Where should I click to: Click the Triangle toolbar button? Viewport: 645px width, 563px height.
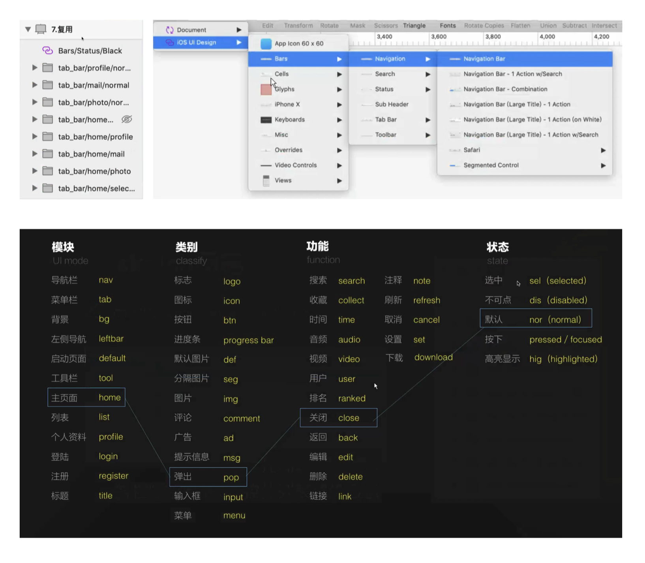pos(414,26)
